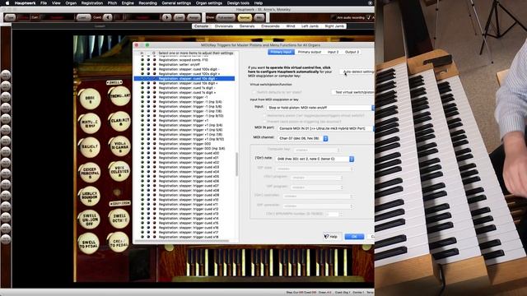Toggle the Viola di Gamba stop

click(120, 146)
